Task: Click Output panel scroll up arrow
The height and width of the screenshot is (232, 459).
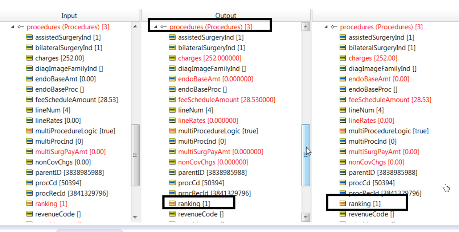Action: pyautogui.click(x=306, y=27)
